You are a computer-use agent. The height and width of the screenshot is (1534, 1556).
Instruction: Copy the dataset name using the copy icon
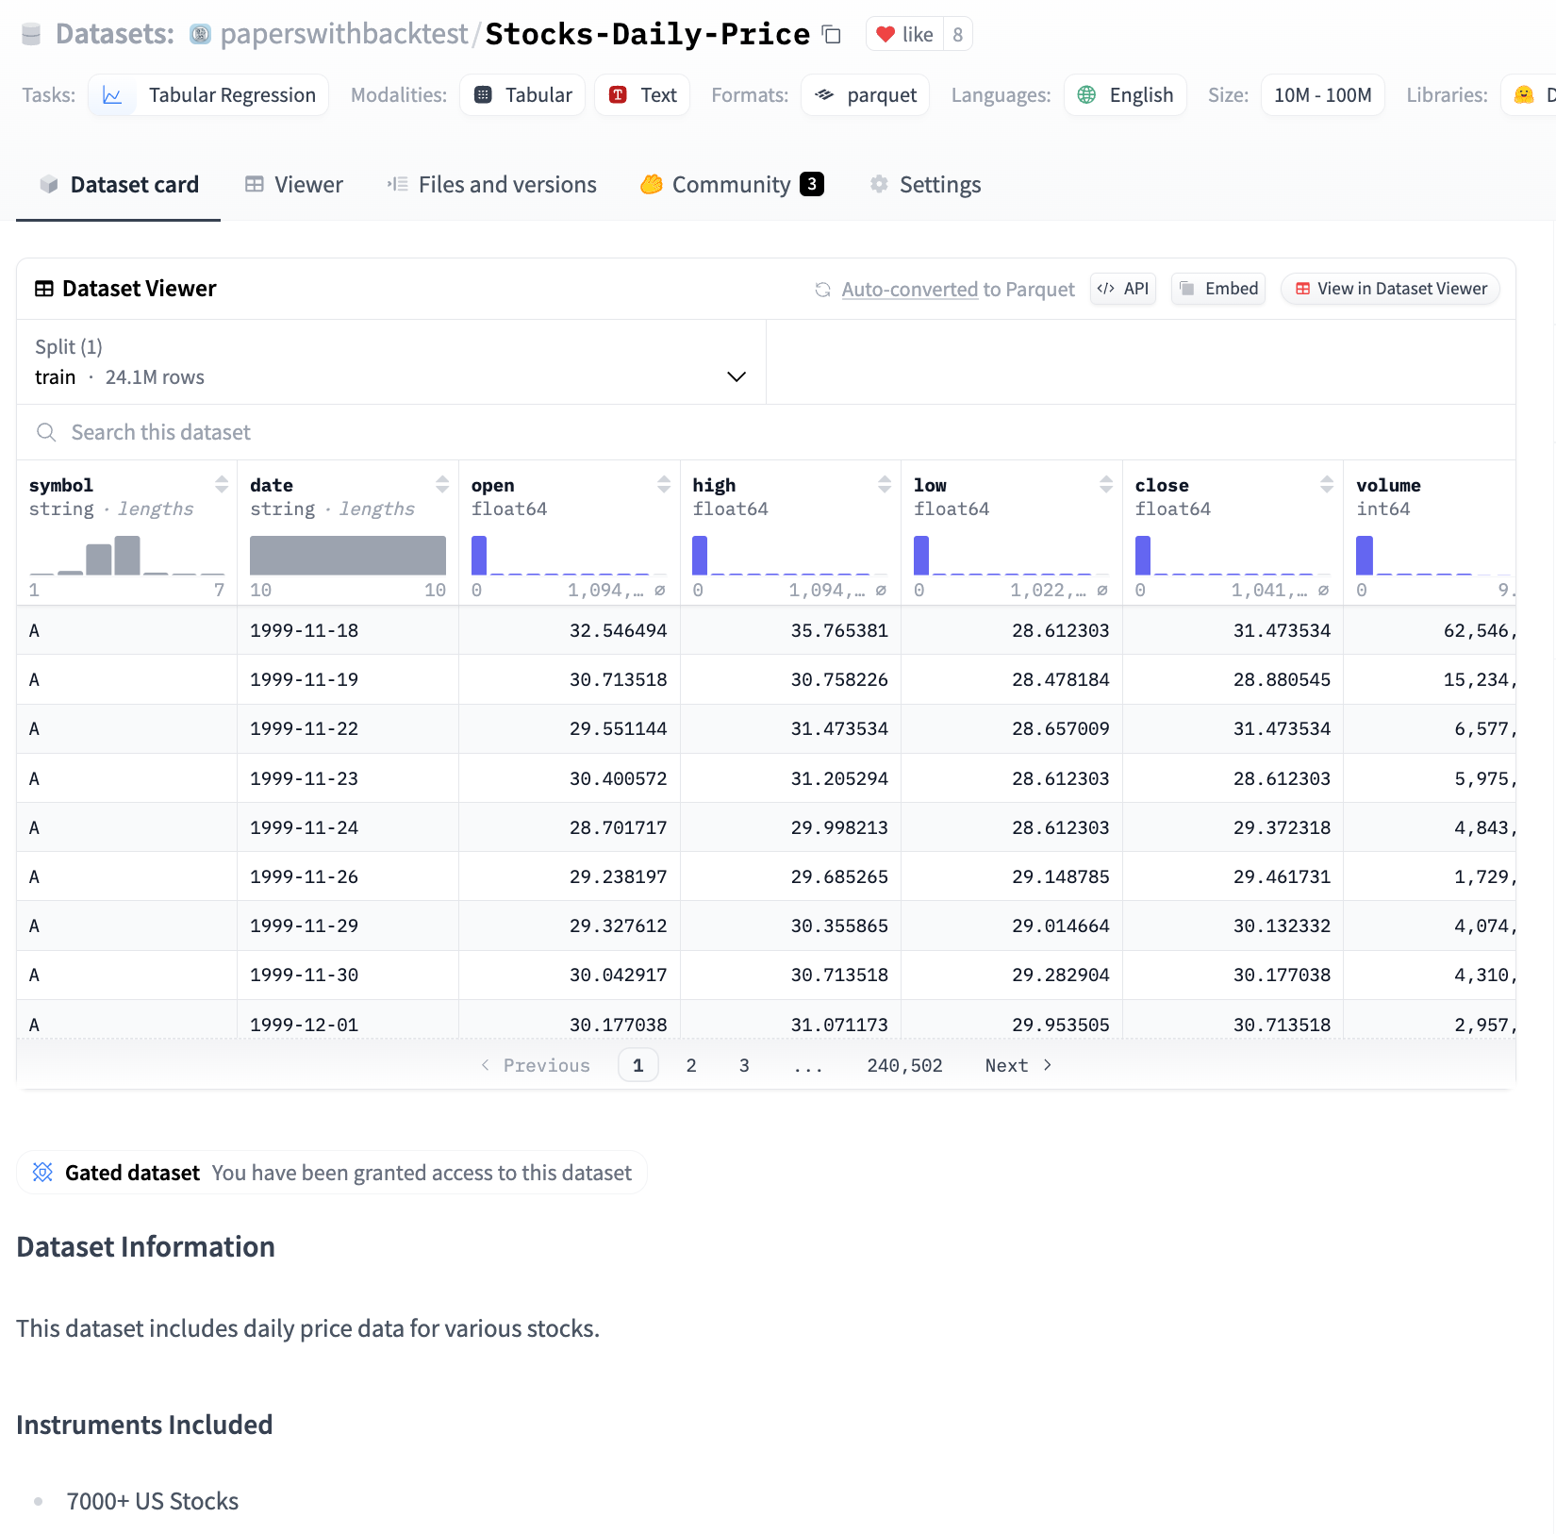click(x=831, y=35)
